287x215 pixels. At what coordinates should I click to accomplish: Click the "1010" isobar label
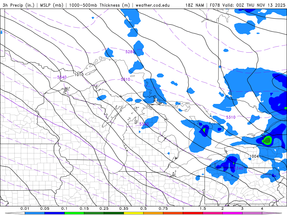click(79, 75)
